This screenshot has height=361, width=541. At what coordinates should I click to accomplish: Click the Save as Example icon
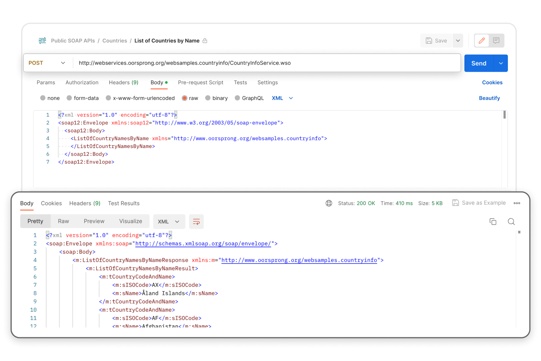[456, 203]
